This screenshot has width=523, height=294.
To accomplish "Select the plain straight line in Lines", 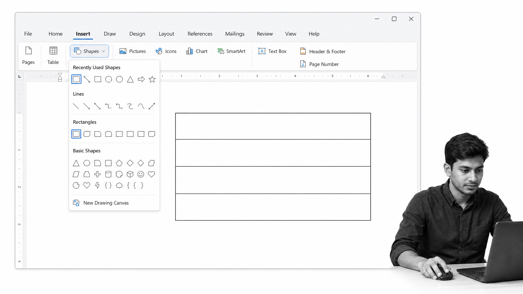I will point(76,106).
